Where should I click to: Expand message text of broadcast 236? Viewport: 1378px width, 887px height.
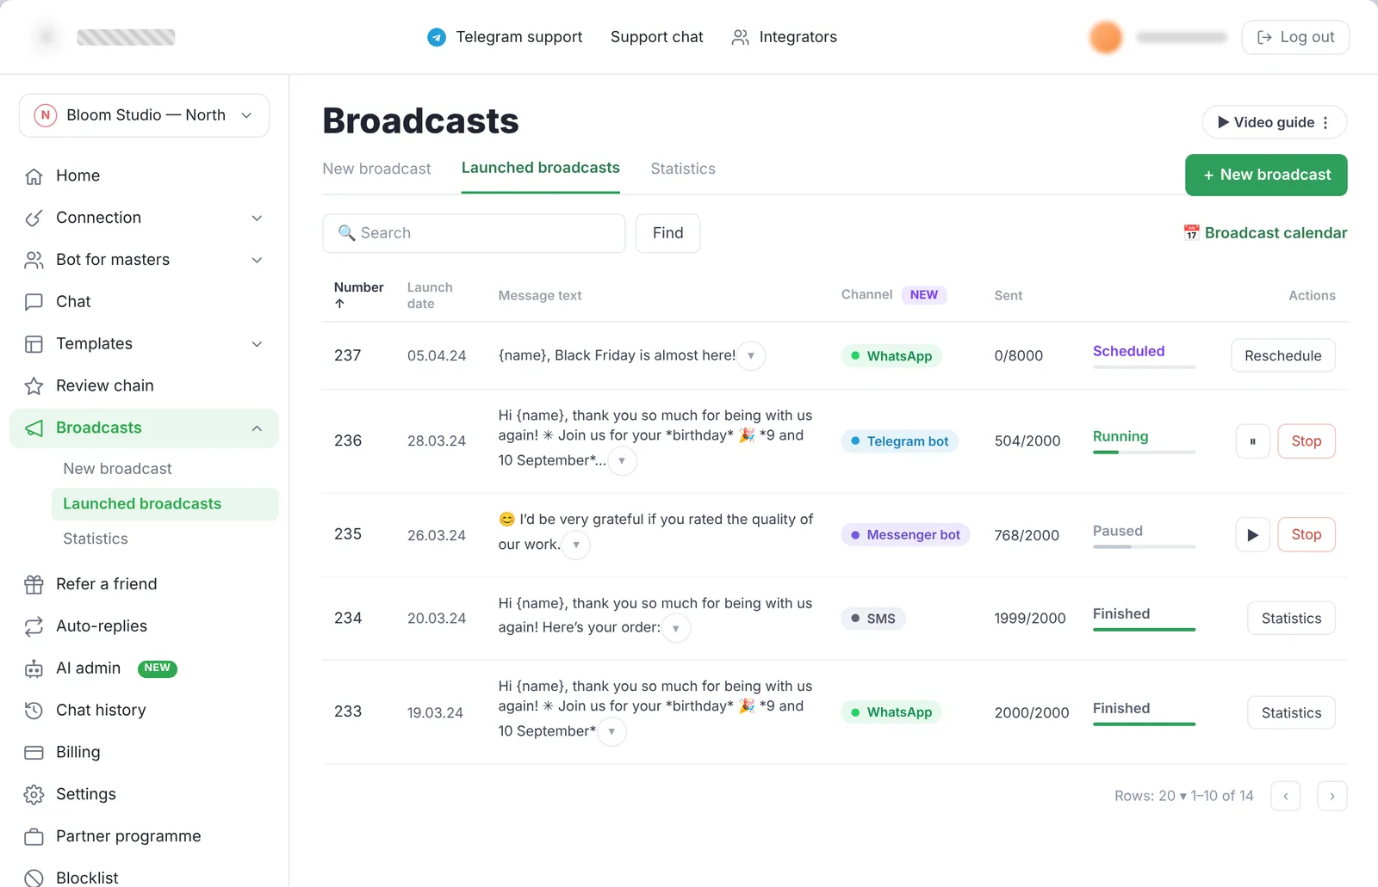click(622, 461)
